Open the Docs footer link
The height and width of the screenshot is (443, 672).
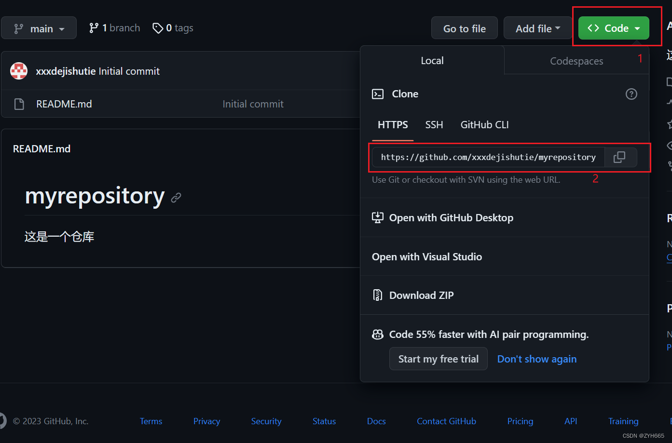[376, 421]
